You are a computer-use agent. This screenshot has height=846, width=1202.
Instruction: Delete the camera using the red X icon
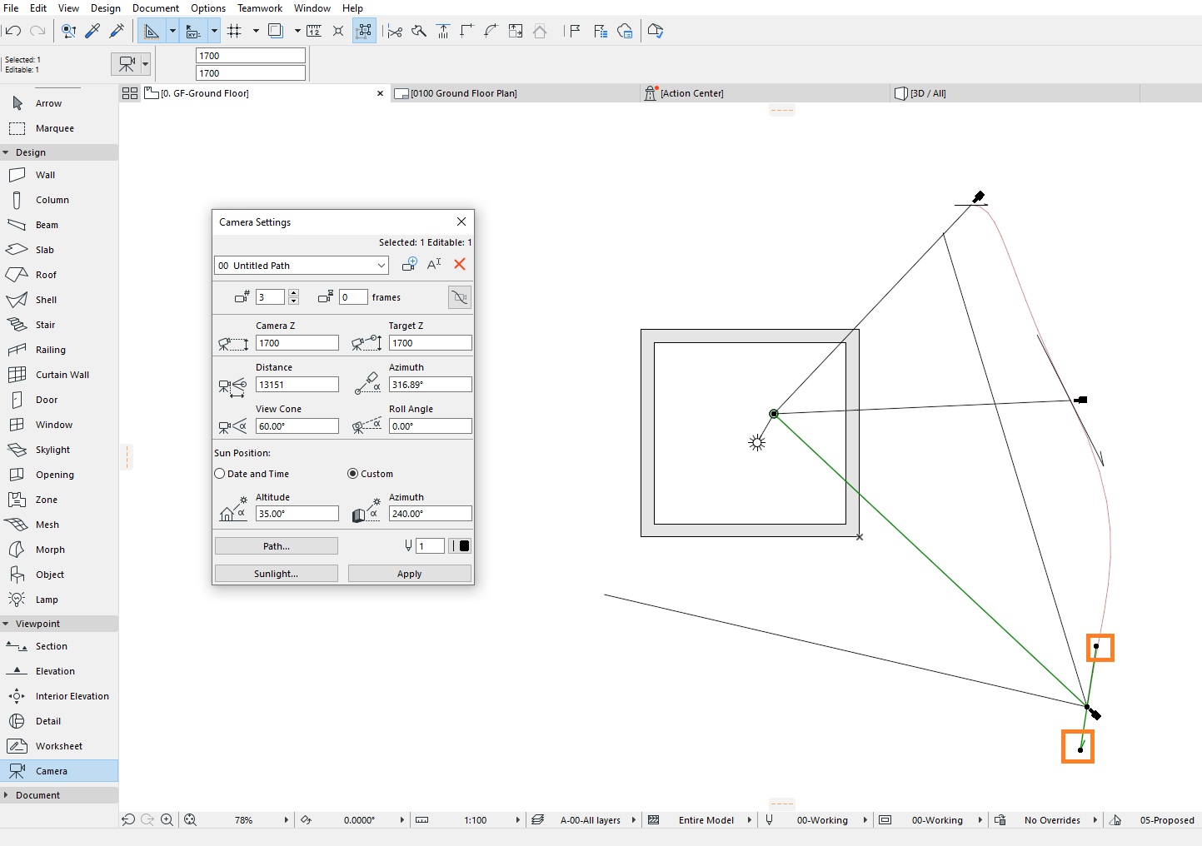coord(460,264)
